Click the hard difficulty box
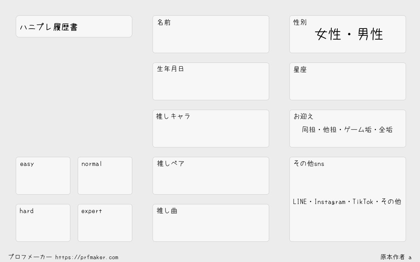Image resolution: width=420 pixels, height=262 pixels. coord(43,223)
